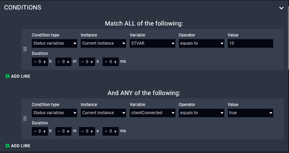Click green plus icon under Match ALL section
The height and width of the screenshot is (153, 289).
pyautogui.click(x=8, y=76)
